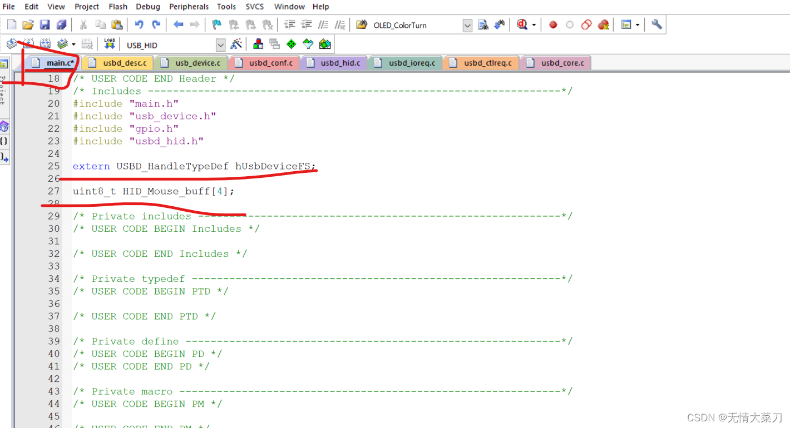Image resolution: width=790 pixels, height=428 pixels.
Task: Unindent the selected lines
Action: click(x=306, y=25)
